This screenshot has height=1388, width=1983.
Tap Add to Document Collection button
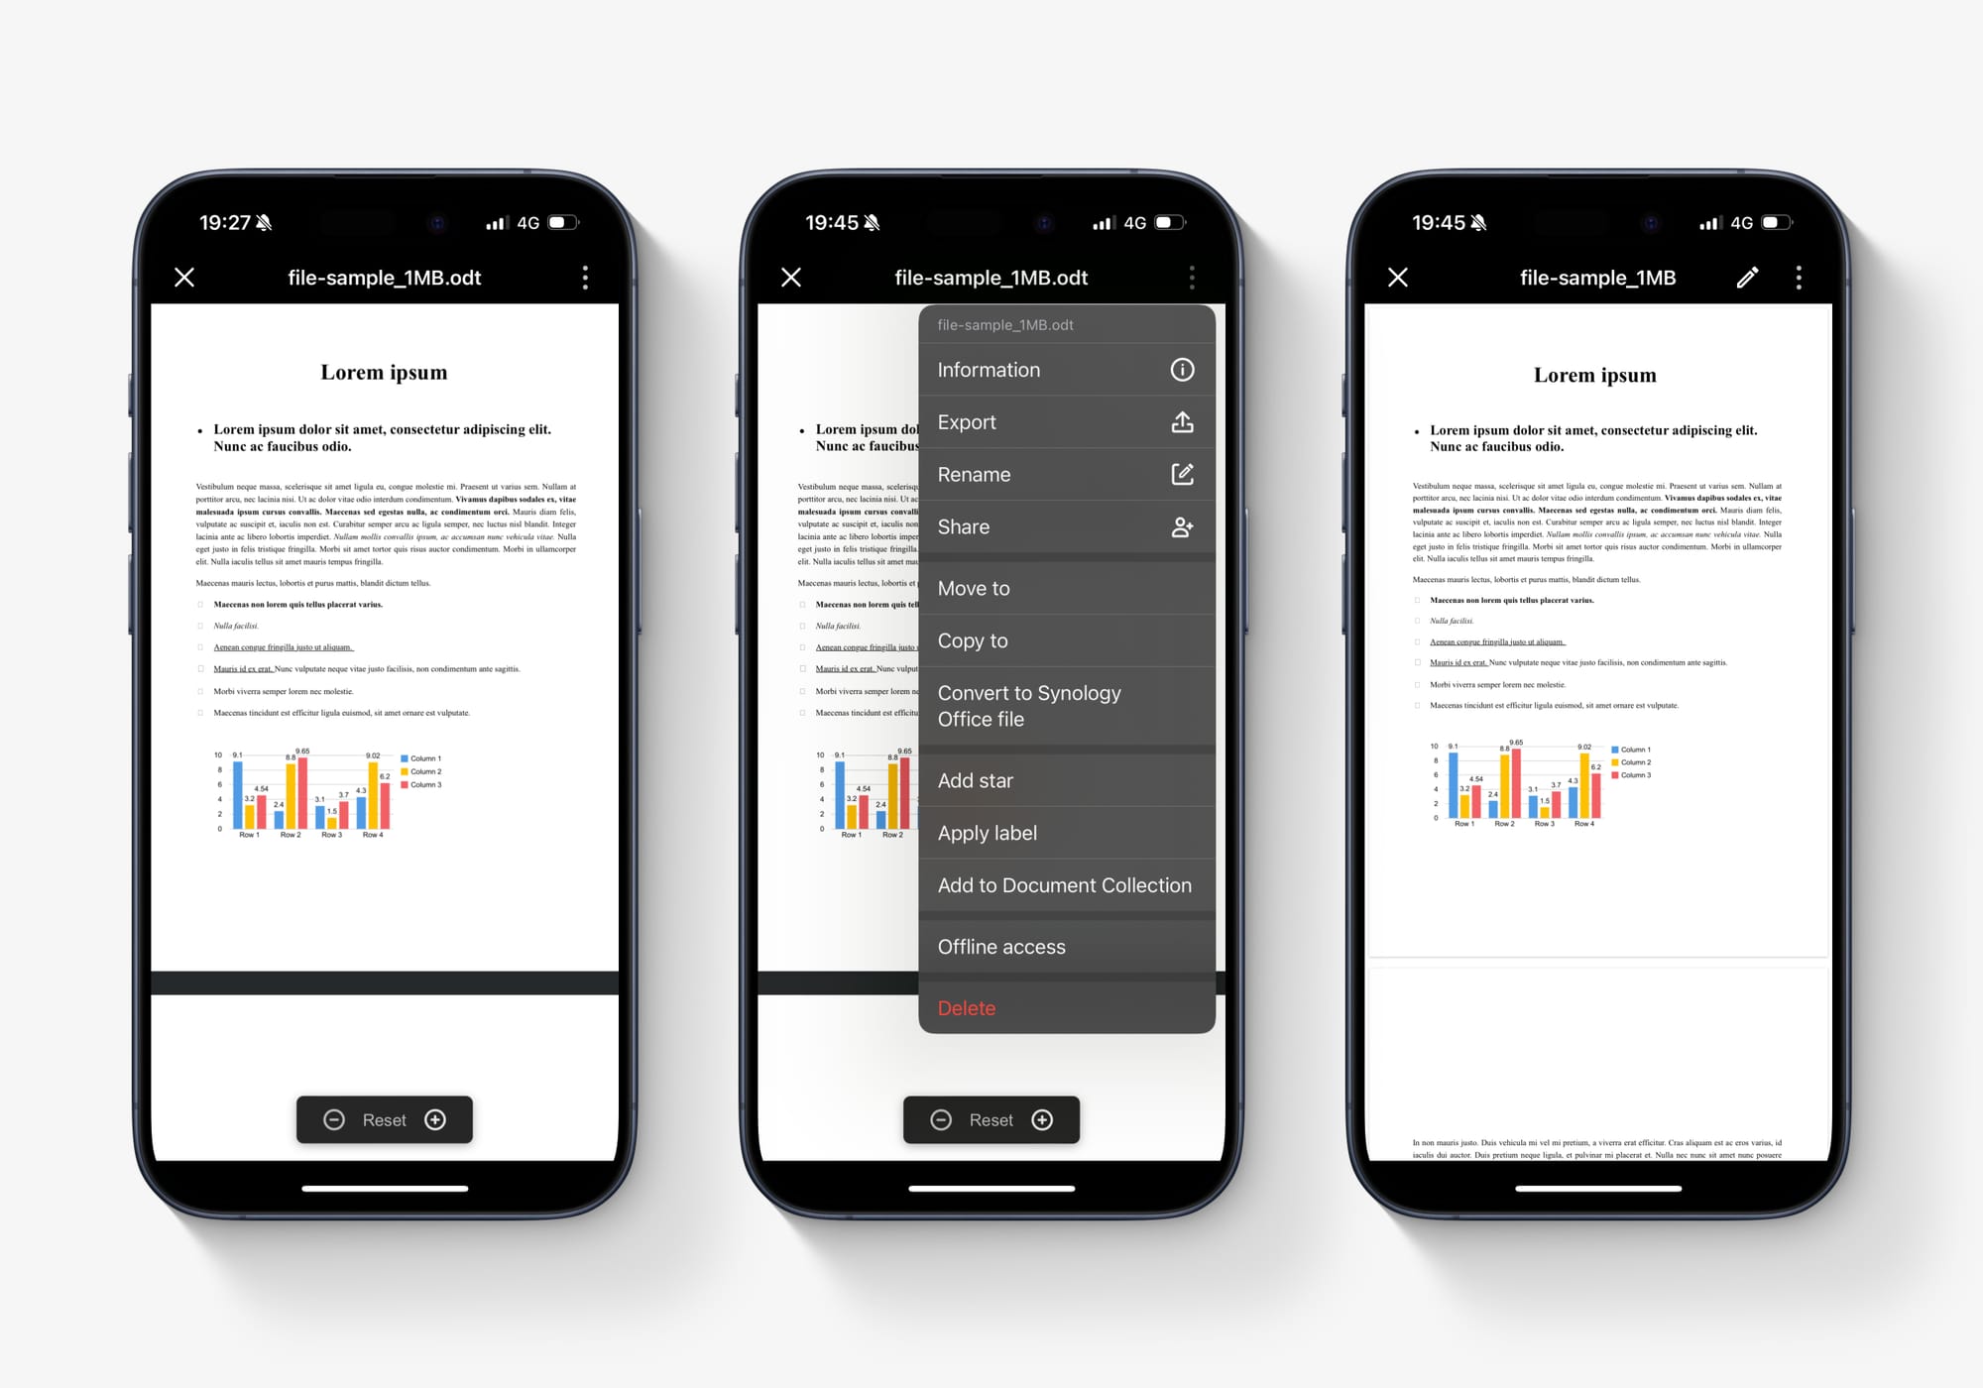click(1065, 886)
